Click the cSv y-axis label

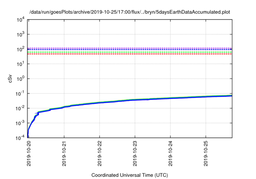[x=10, y=79]
